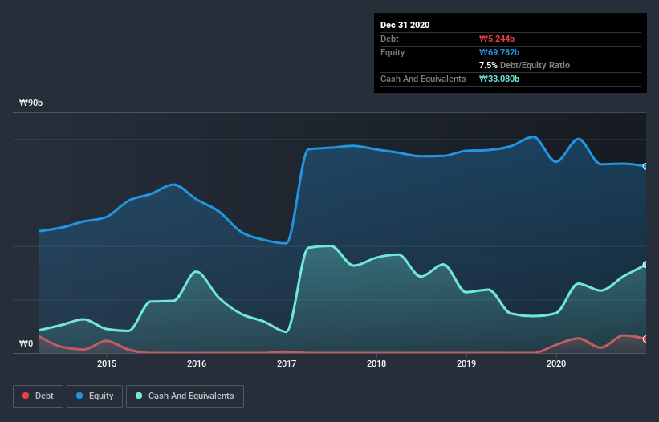Screen dimensions: 659x422
Task: Click the Dec 31 2020 tooltip date
Action: (x=405, y=25)
